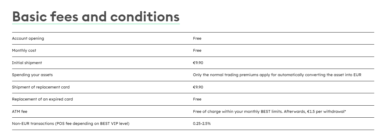Select the 'ATM fee' row label
Screen dimensions: 389x136
(20, 112)
